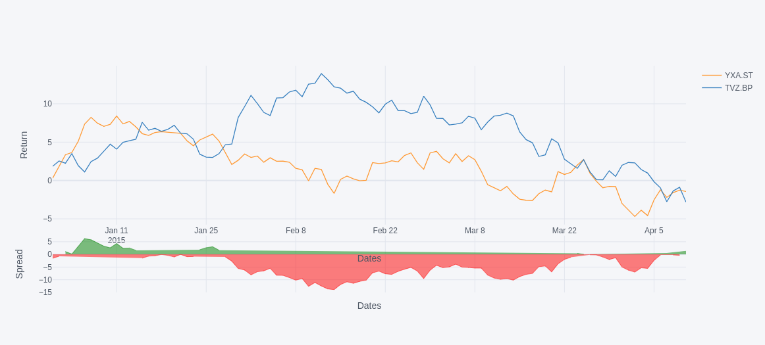This screenshot has width=765, height=345.
Task: Click the orange YXA.ST legend line swatch
Action: (x=712, y=76)
